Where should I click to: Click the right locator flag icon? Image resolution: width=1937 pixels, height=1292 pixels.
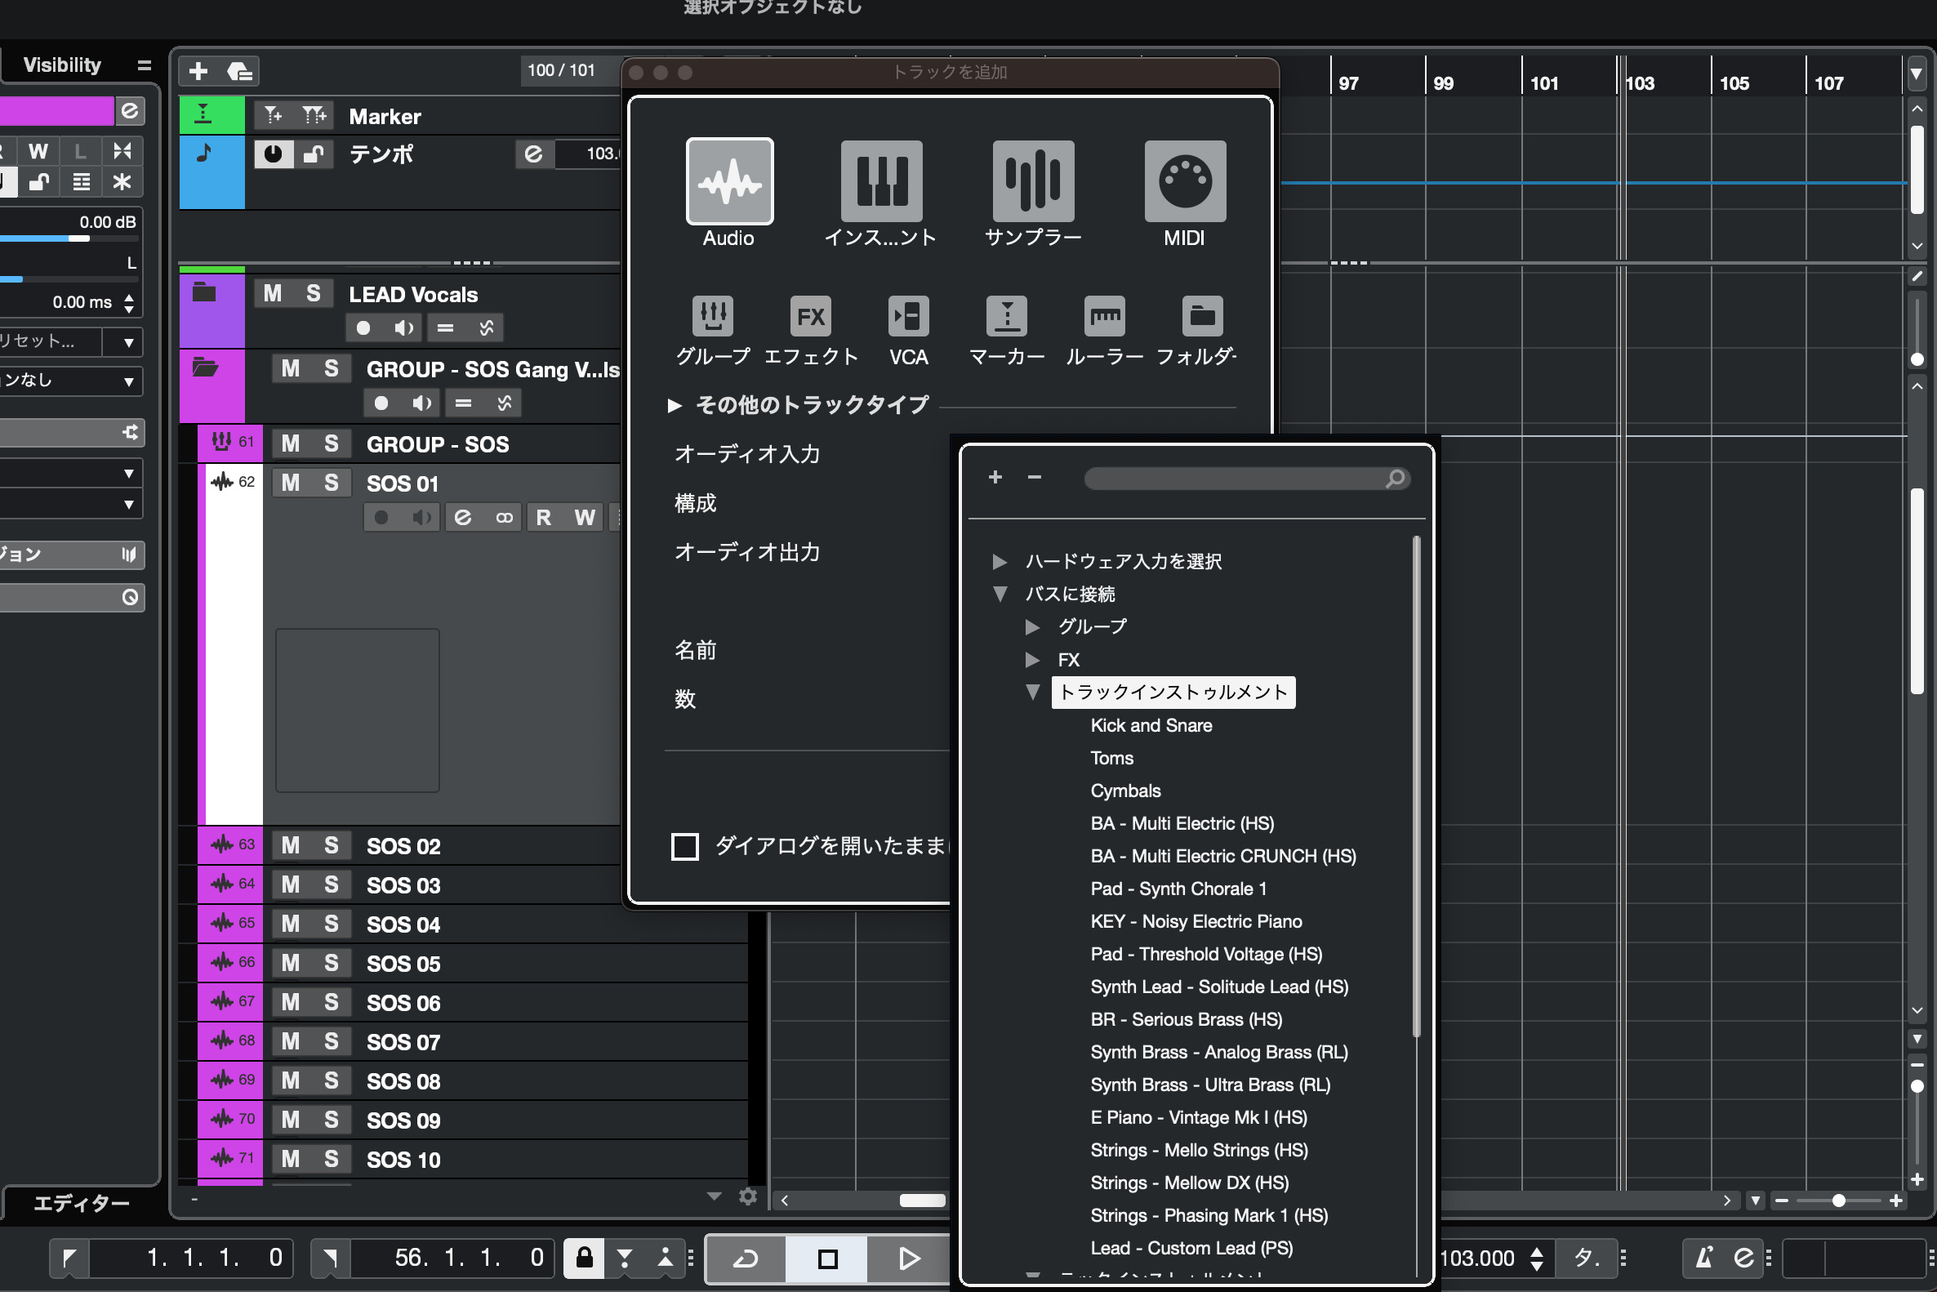point(331,1258)
